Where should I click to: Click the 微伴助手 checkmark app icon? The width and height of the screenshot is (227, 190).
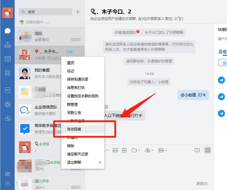(25, 129)
